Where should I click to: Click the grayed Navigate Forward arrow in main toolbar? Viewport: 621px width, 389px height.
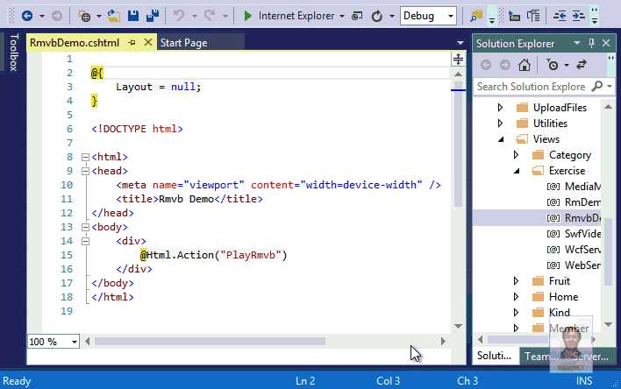tap(57, 16)
